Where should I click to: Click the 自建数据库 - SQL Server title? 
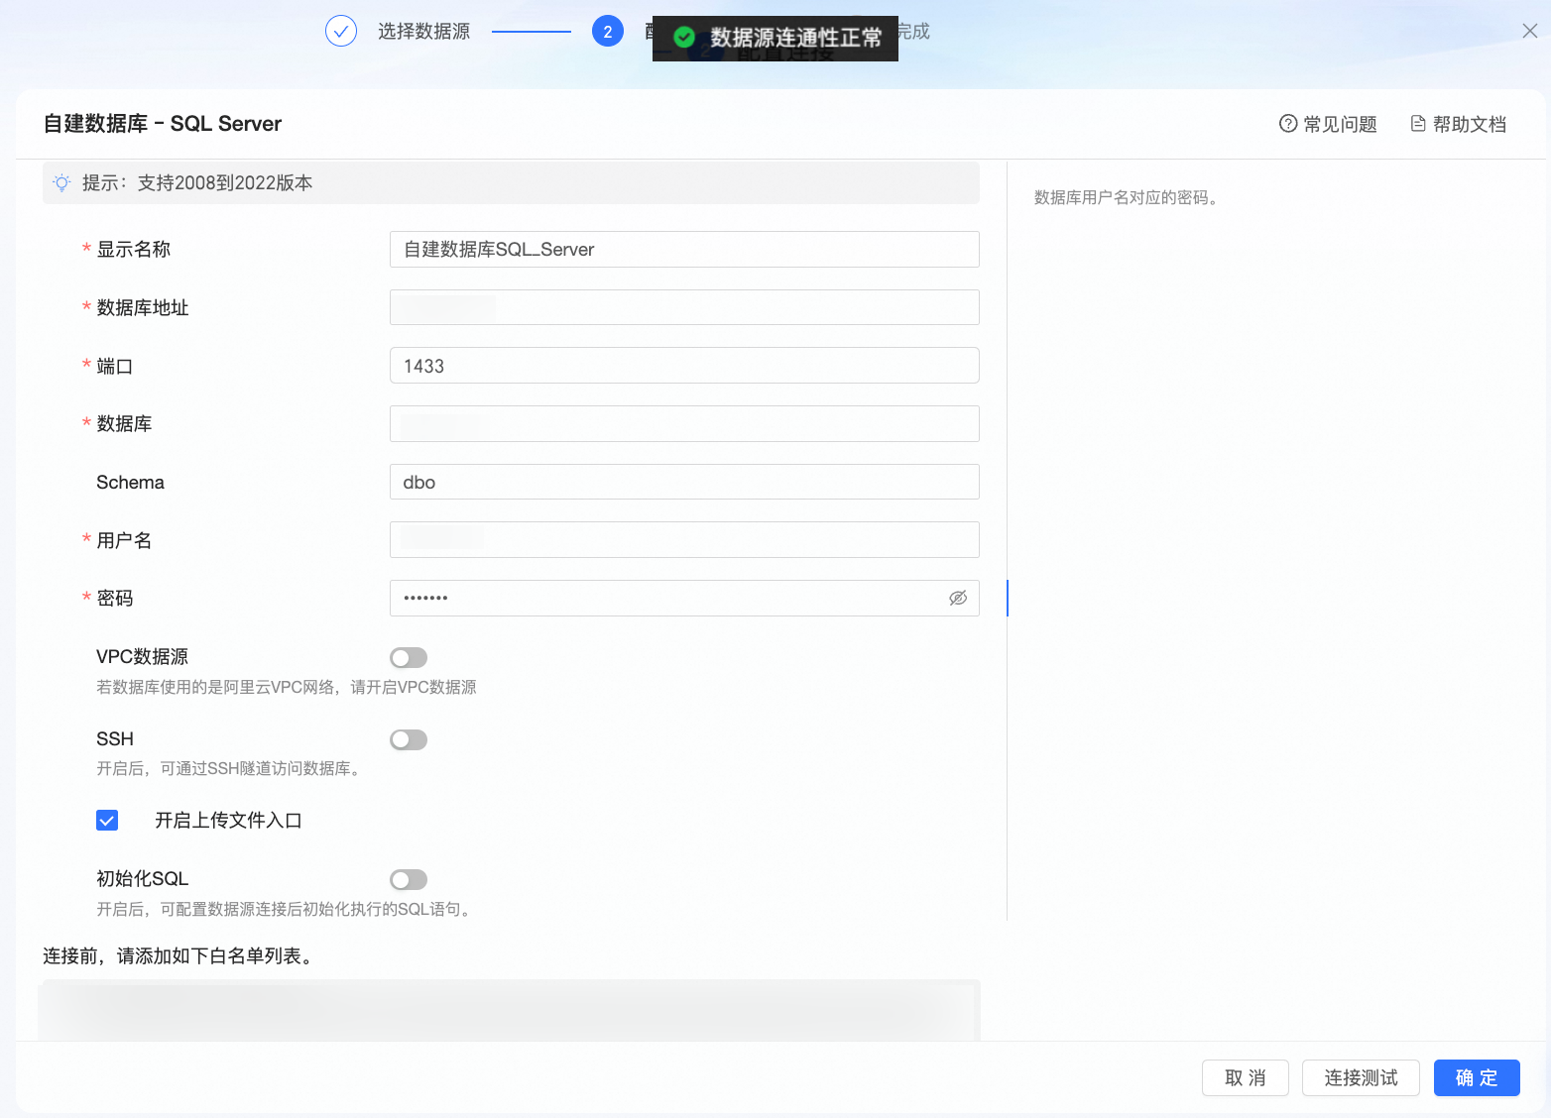163,124
